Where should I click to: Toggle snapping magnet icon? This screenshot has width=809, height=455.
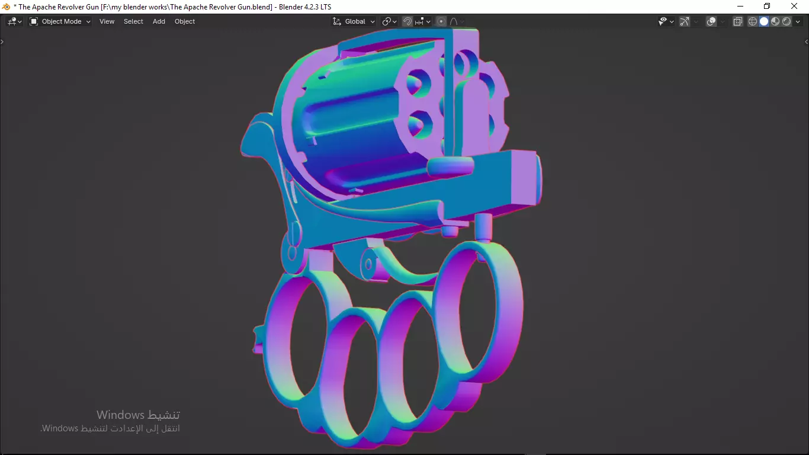[x=407, y=21]
